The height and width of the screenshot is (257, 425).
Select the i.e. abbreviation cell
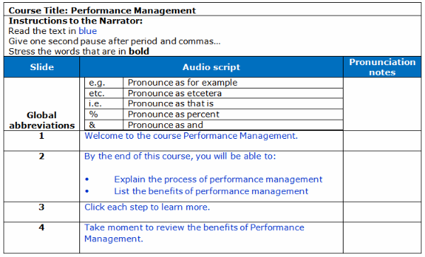104,103
